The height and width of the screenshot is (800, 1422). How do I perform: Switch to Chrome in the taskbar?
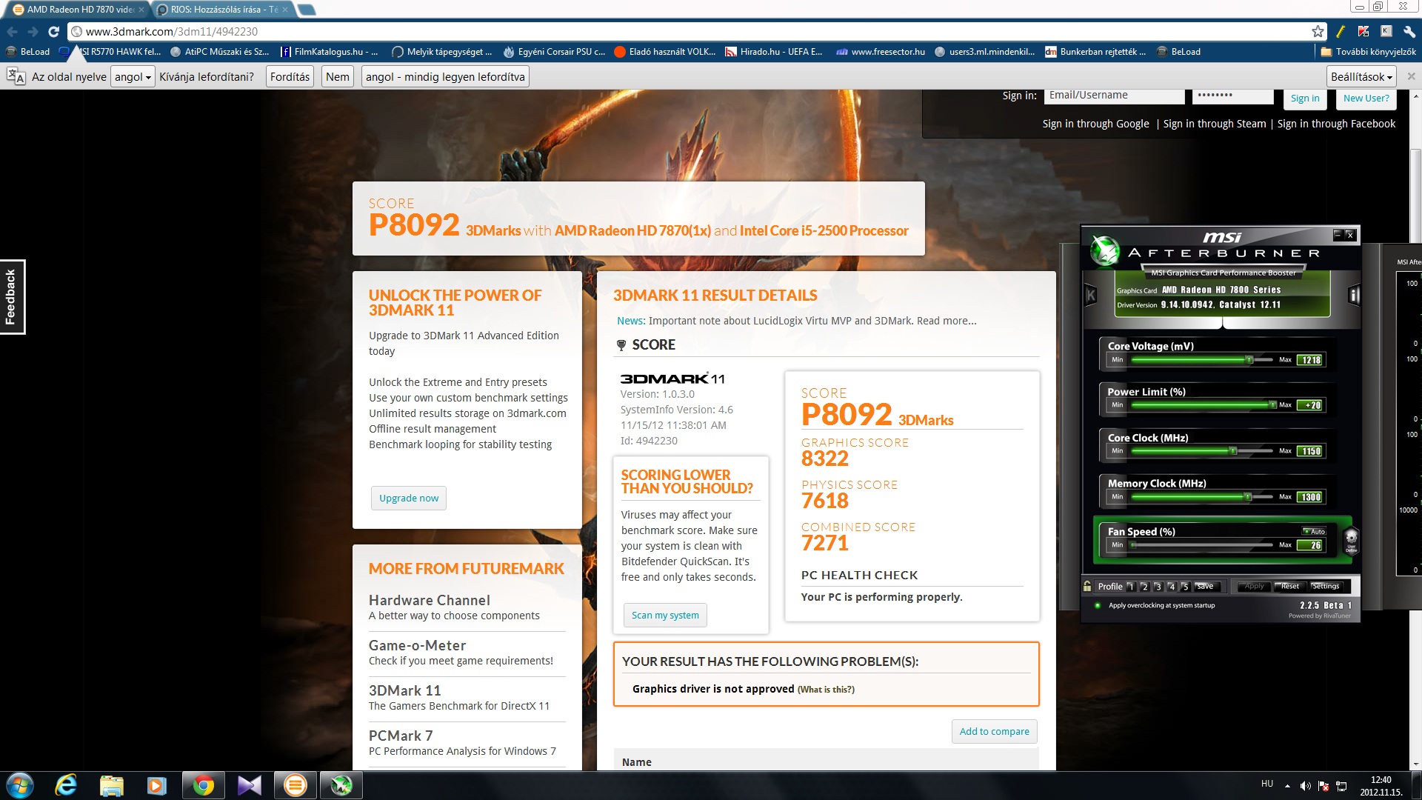click(x=203, y=785)
